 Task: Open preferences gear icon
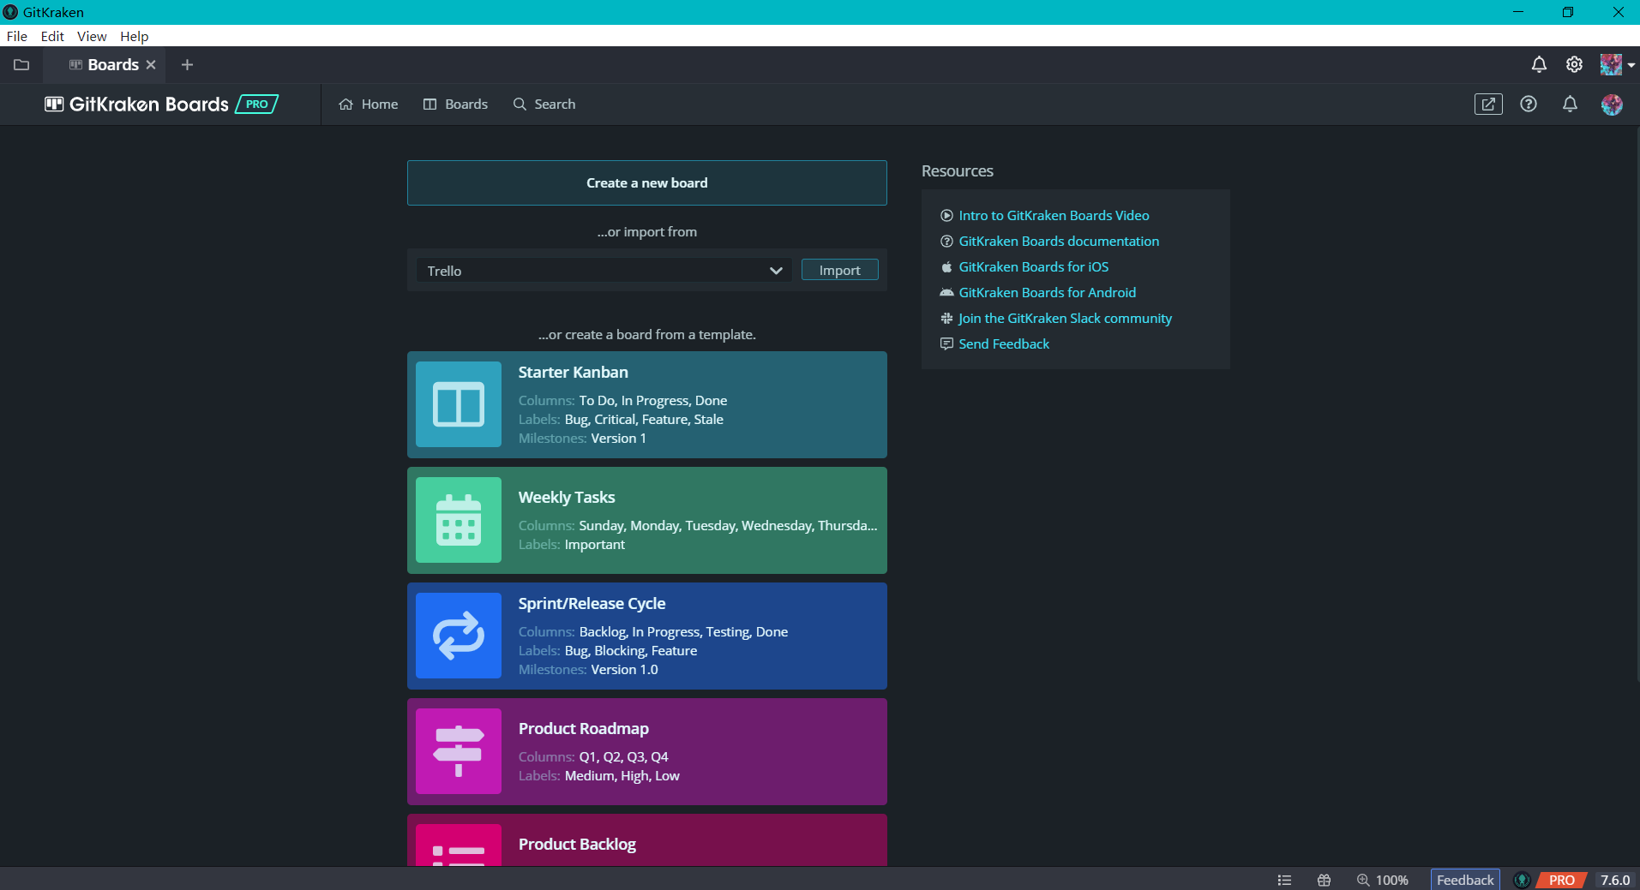[1574, 64]
